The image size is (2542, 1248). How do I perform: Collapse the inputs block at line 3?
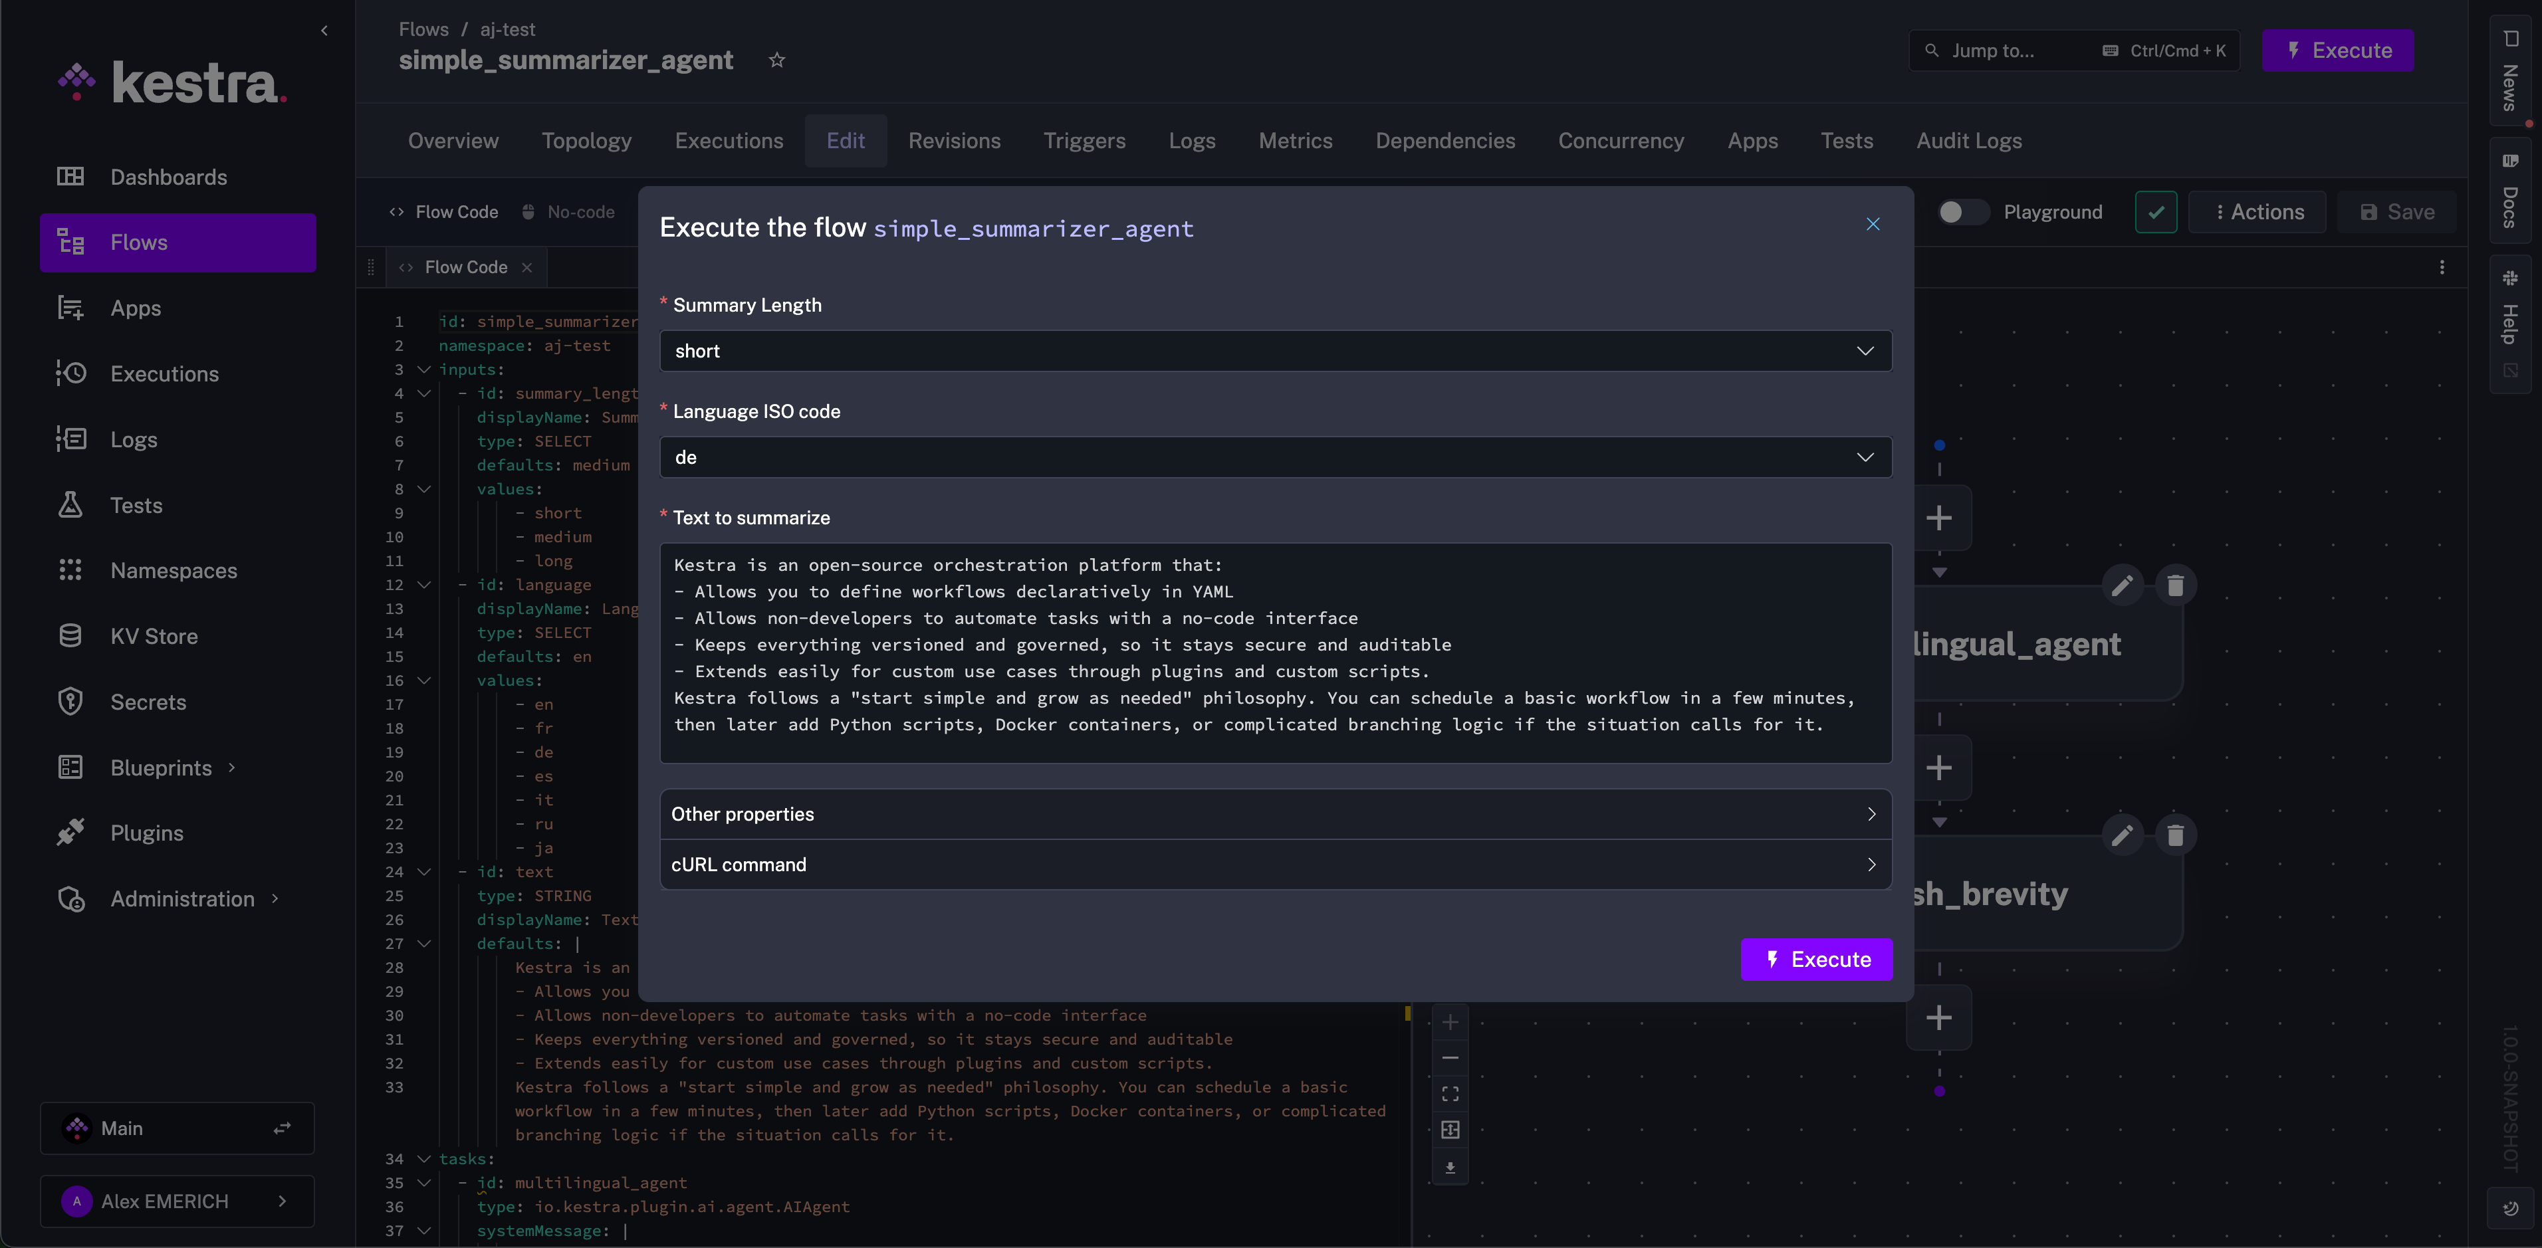(423, 369)
